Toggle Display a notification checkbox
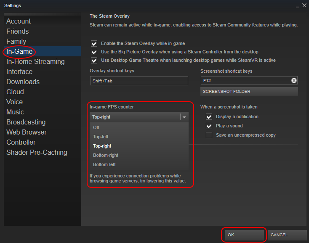309x243 pixels. click(209, 117)
